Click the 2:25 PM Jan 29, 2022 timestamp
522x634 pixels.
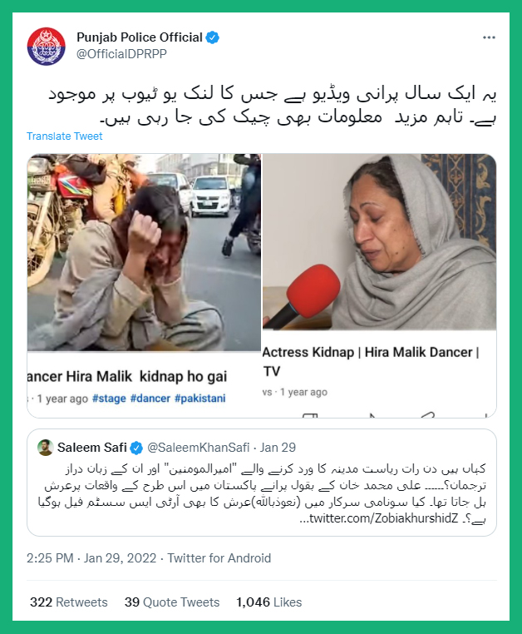(x=91, y=558)
